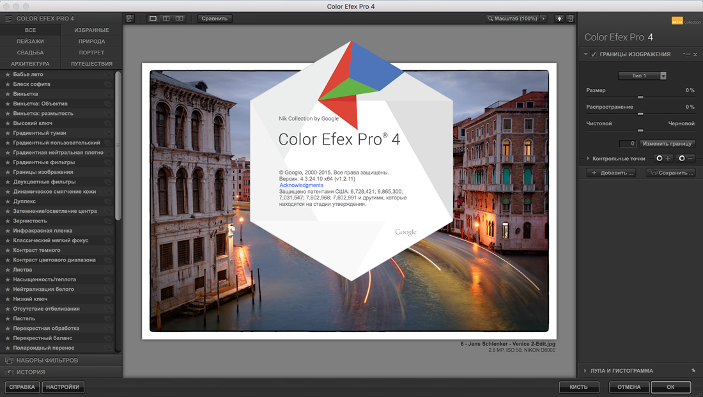The image size is (703, 397).
Task: Open the Acknowledgments link
Action: point(301,185)
